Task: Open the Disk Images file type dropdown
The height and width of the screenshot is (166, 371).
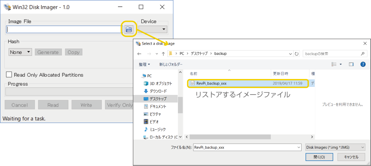Action: [335, 147]
